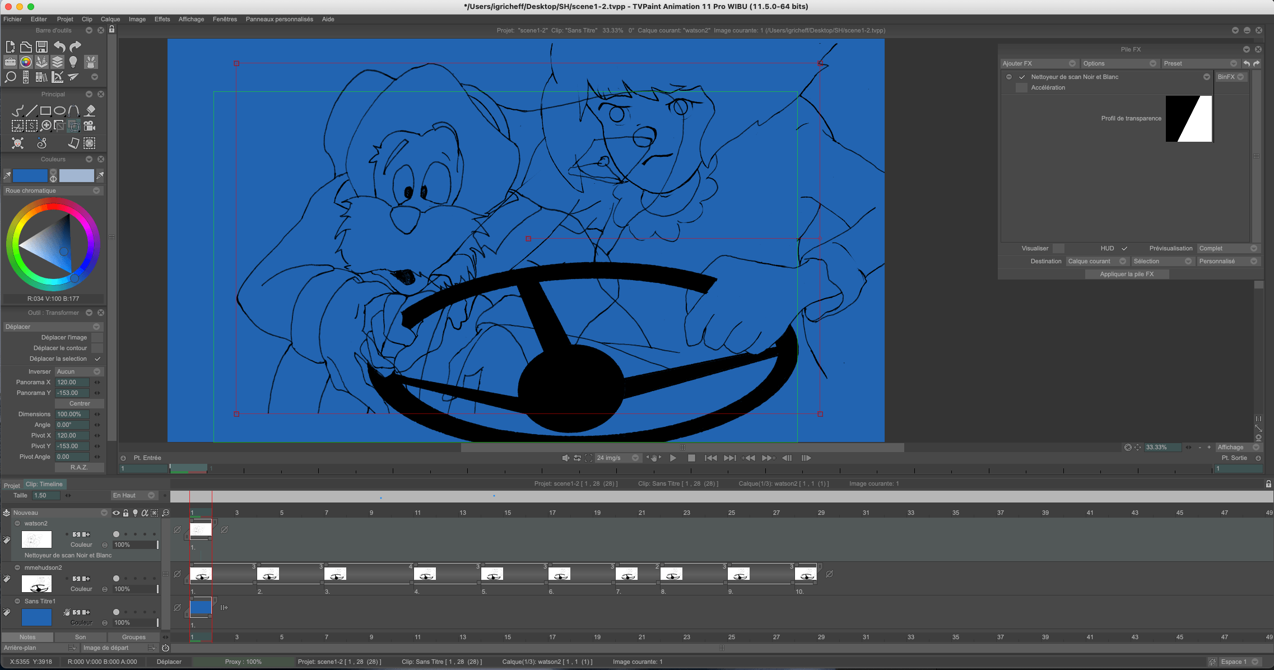The image size is (1274, 670).
Task: Open the guides ruler icon
Action: (57, 77)
